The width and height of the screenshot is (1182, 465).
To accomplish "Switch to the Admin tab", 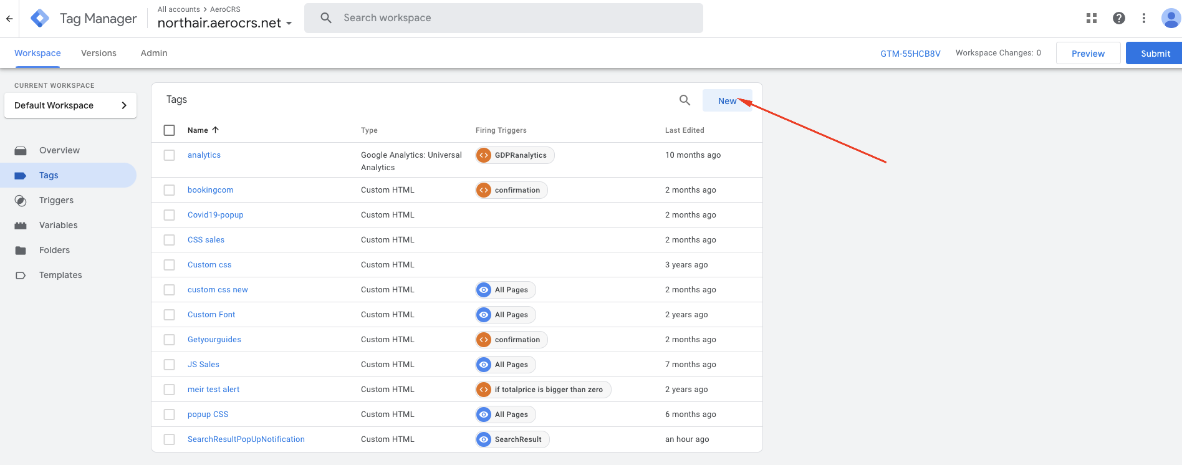I will [154, 53].
